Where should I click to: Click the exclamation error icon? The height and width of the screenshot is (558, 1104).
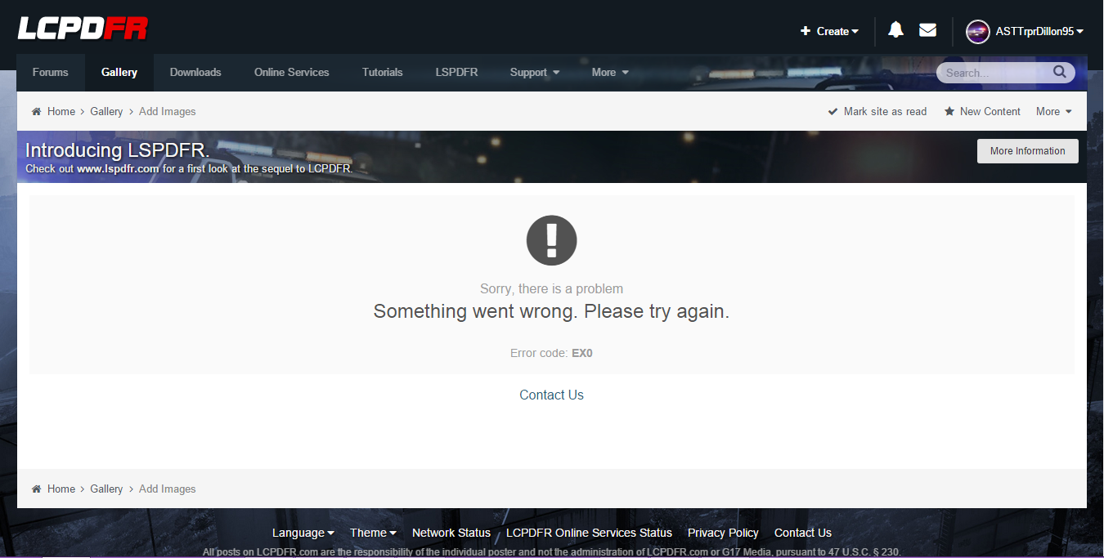(x=552, y=240)
